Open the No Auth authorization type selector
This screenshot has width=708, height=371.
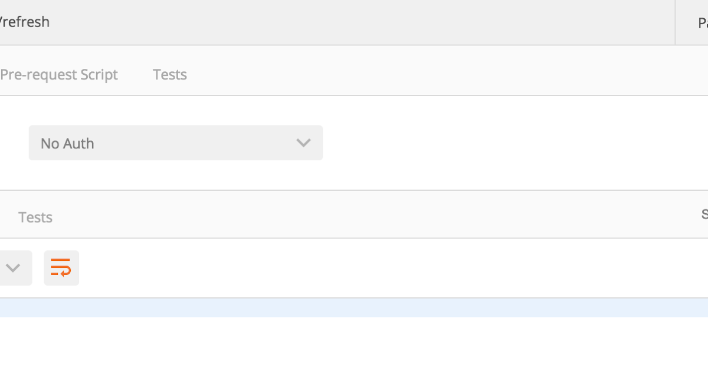coord(175,143)
